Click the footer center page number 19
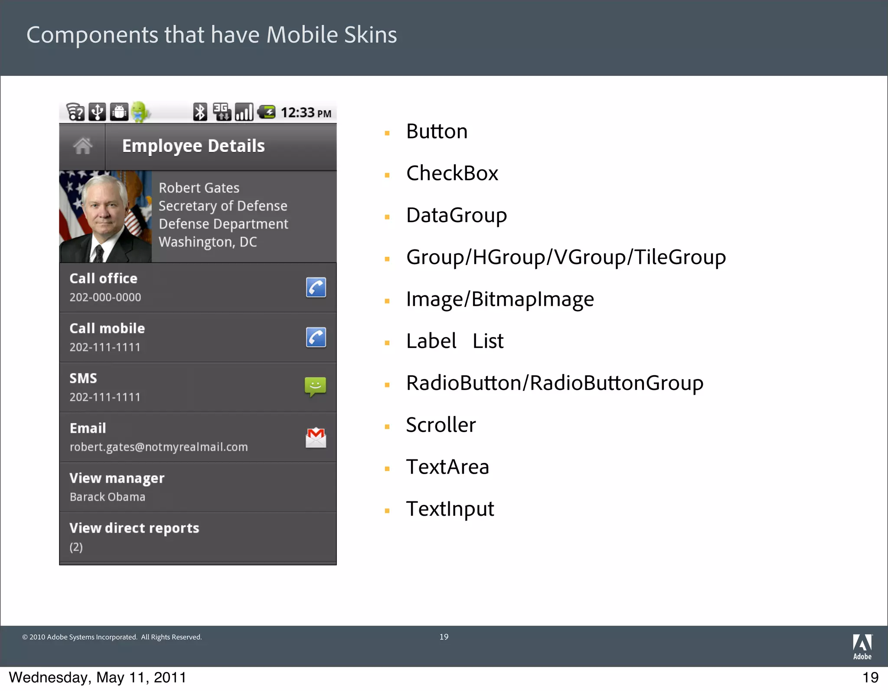Image resolution: width=888 pixels, height=691 pixels. coord(444,637)
